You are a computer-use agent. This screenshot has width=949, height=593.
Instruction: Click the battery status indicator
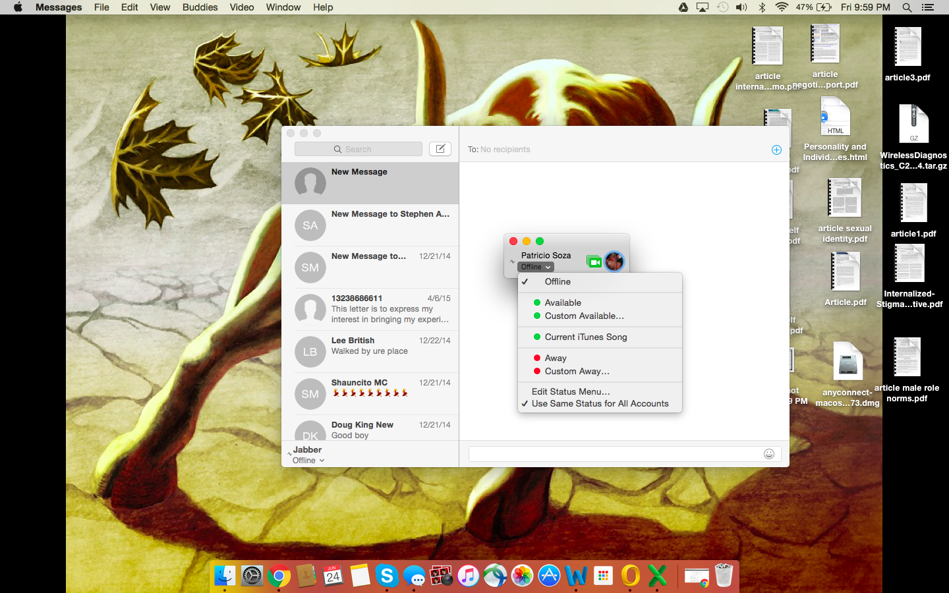[814, 7]
